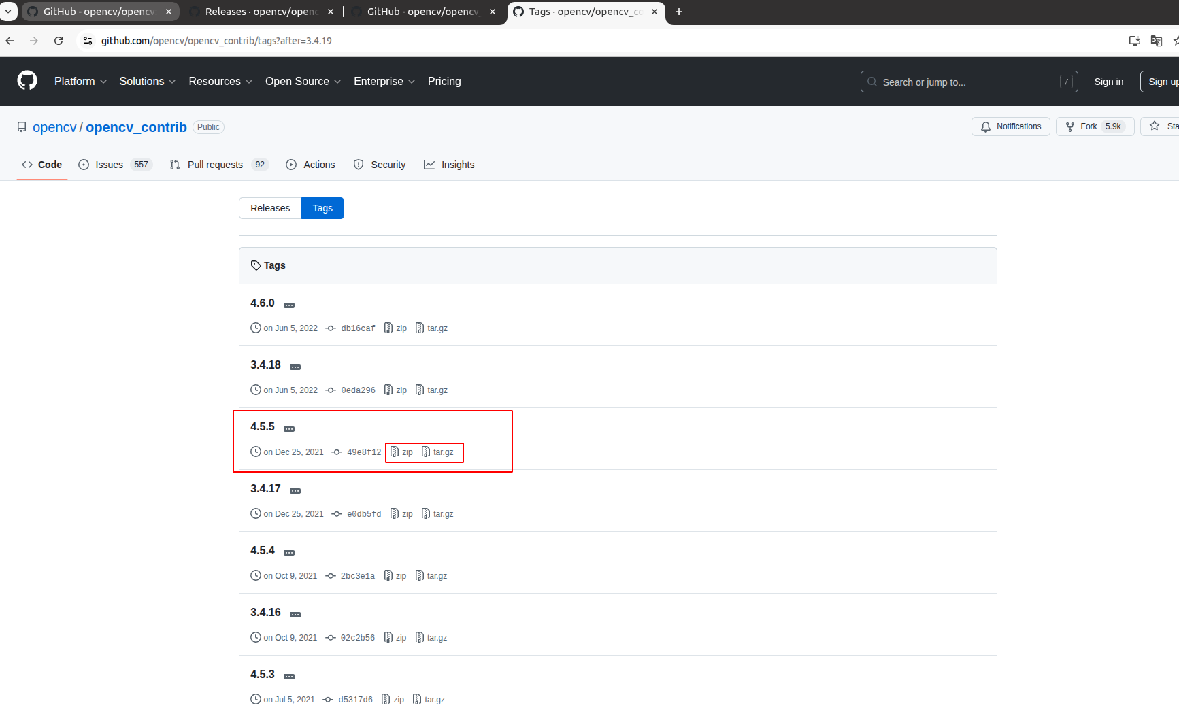The height and width of the screenshot is (714, 1179).
Task: Open commit 49e8f12
Action: 364,452
